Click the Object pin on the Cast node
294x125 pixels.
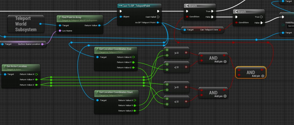click(121, 17)
